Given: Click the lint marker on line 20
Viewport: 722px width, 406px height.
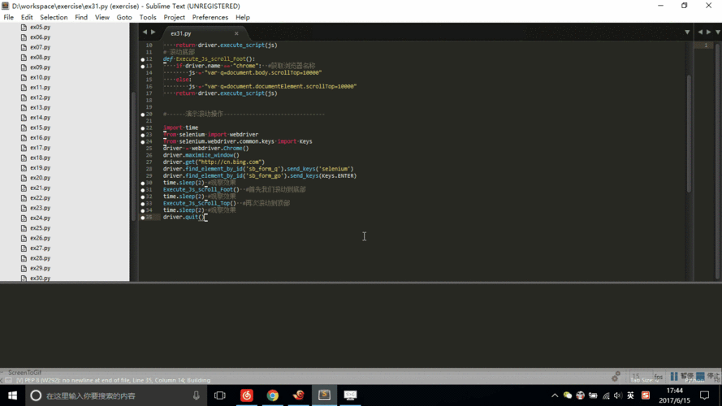Looking at the screenshot, I should (x=143, y=114).
